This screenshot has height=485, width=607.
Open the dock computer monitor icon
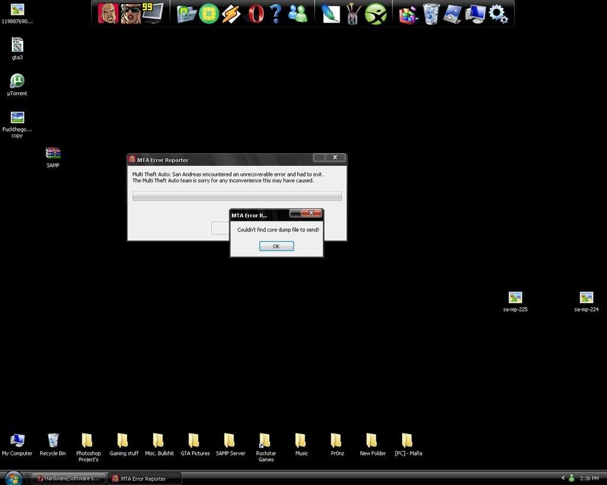(x=475, y=14)
